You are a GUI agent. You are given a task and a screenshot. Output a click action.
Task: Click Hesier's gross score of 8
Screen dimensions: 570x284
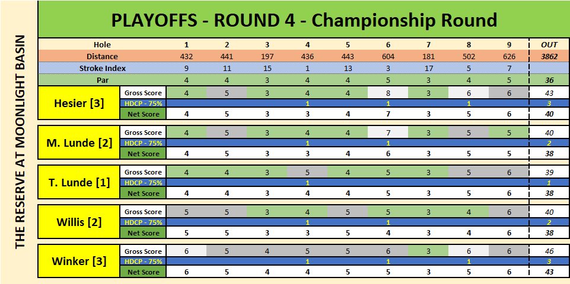[388, 92]
